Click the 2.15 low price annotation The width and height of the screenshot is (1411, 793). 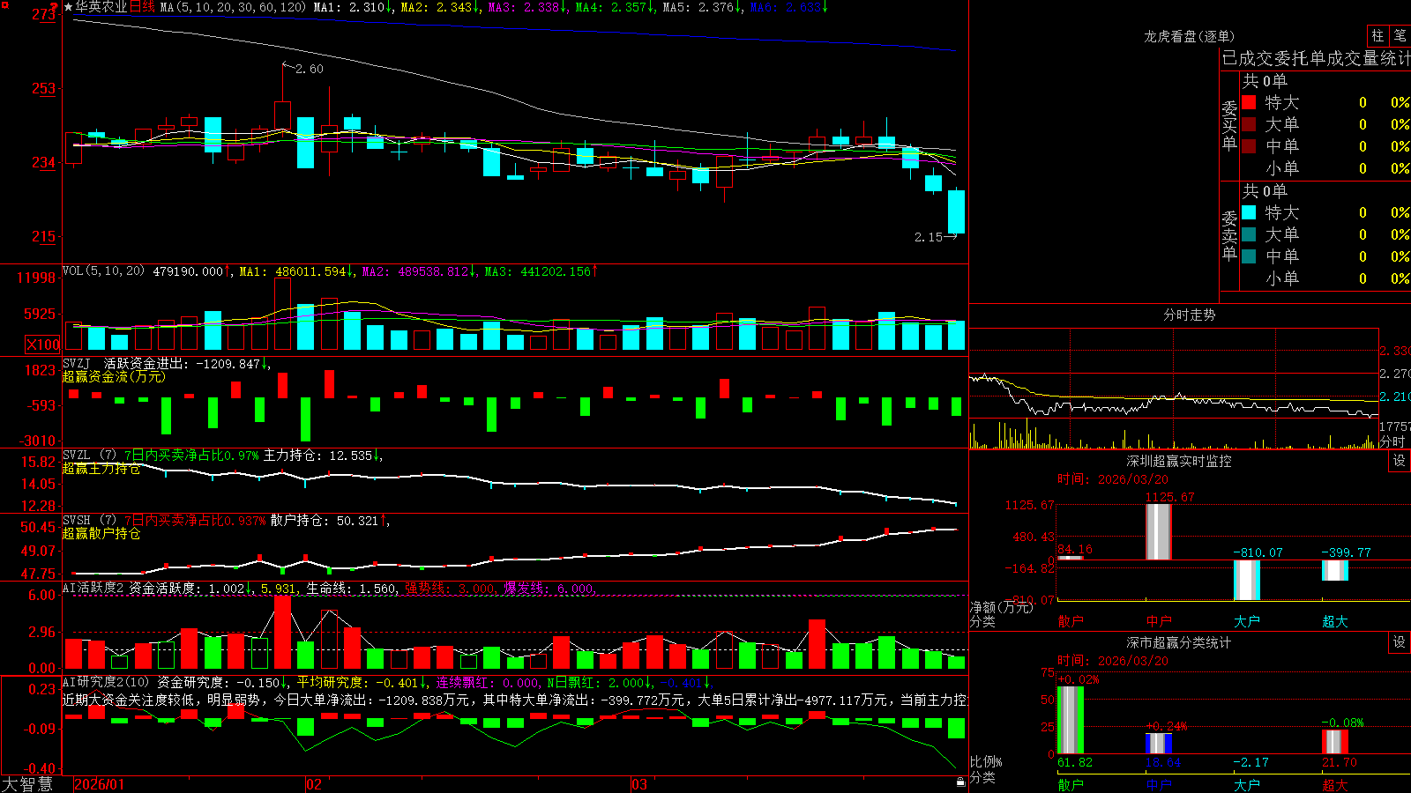tap(929, 237)
